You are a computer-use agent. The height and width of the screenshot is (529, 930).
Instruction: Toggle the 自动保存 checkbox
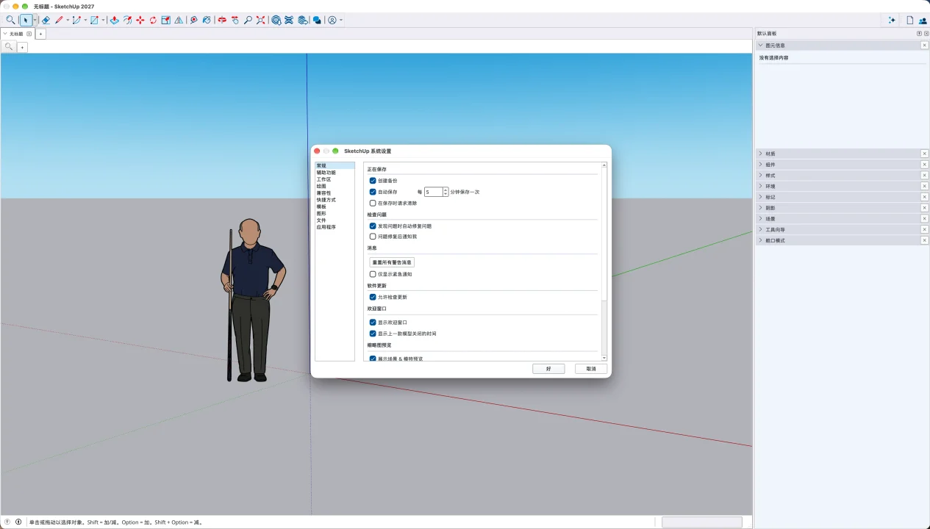(x=373, y=192)
